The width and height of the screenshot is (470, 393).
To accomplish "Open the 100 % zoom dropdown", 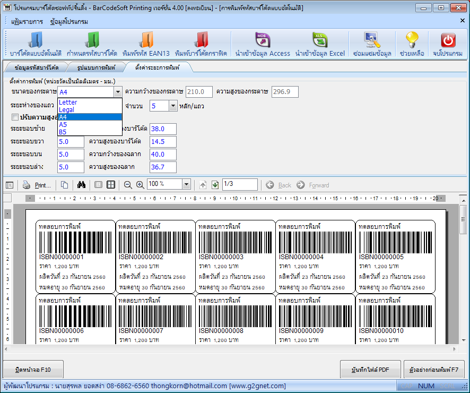I will 186,184.
